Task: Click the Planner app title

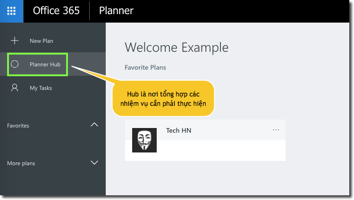Action: pyautogui.click(x=116, y=11)
